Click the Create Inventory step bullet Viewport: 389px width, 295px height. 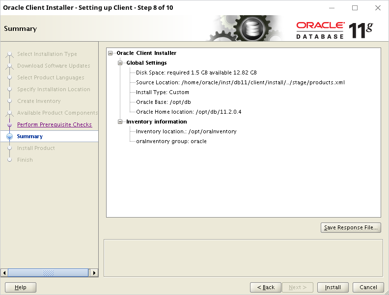9,101
